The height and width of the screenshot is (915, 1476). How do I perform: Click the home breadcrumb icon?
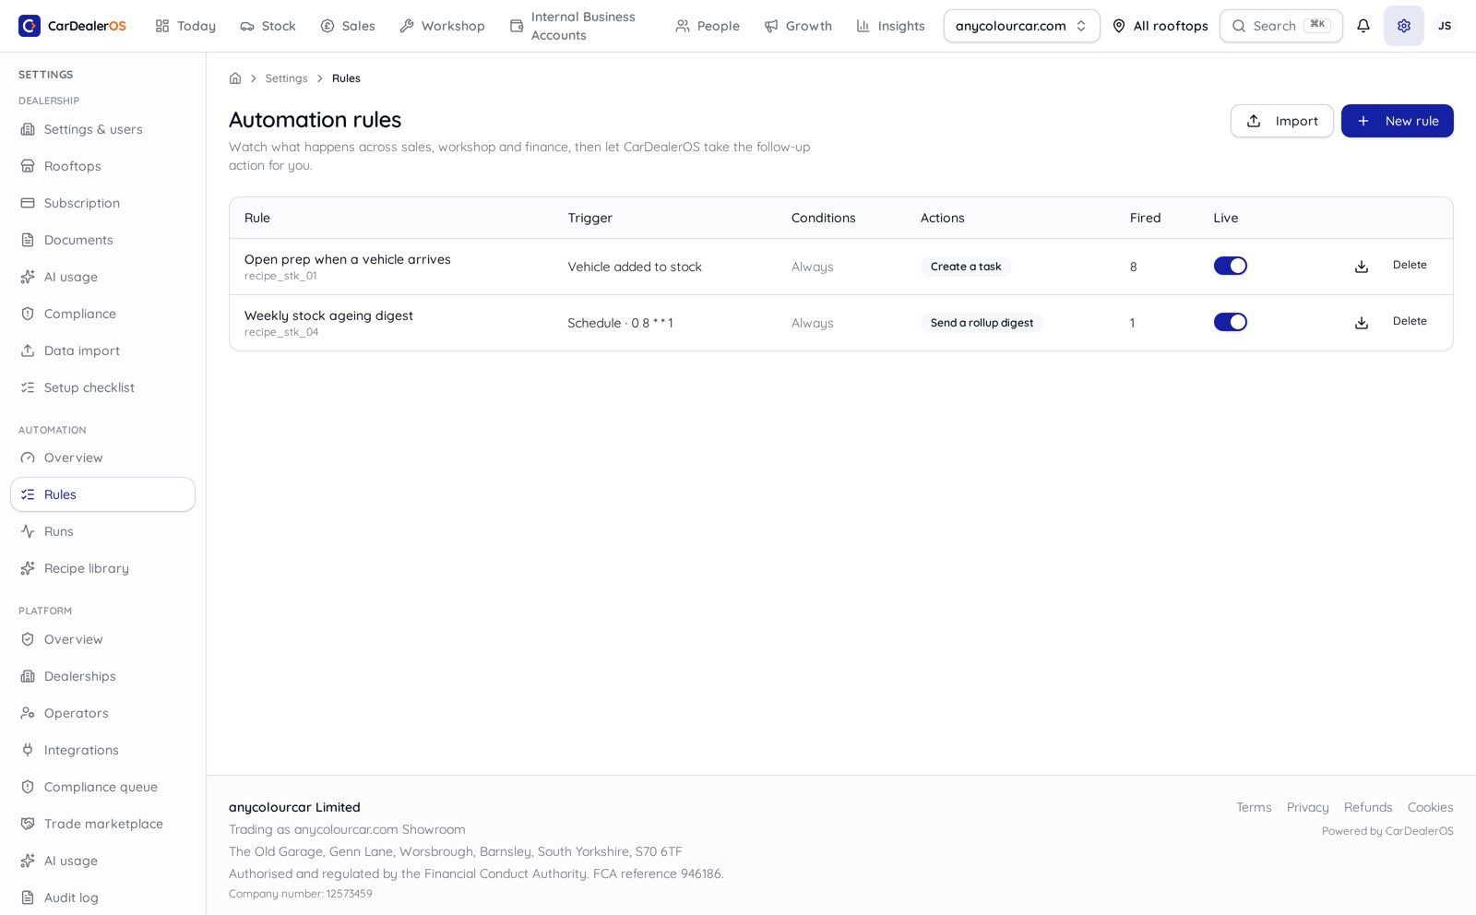coord(235,78)
